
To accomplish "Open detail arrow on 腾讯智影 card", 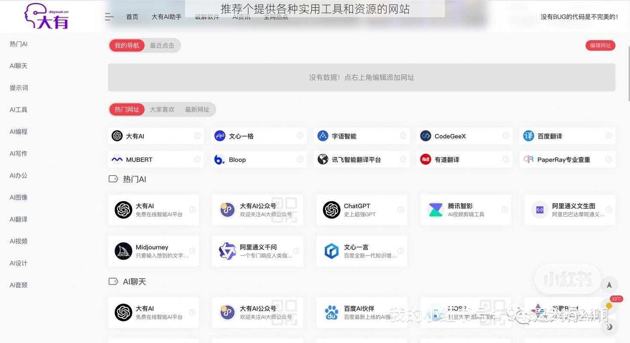I will [x=505, y=210].
